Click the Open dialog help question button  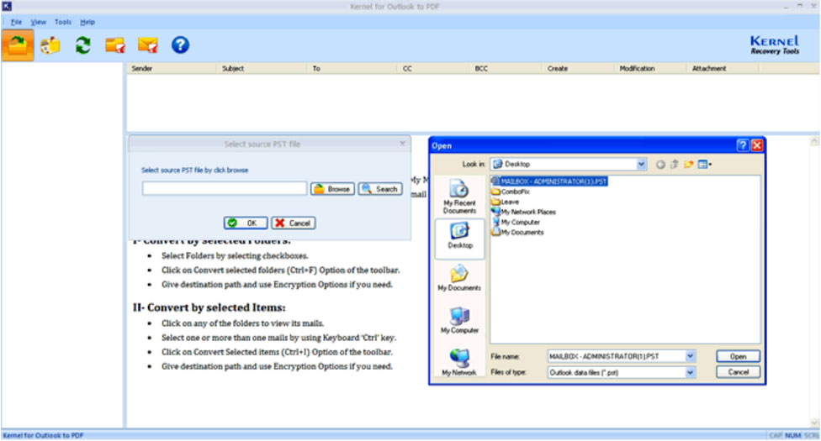743,145
